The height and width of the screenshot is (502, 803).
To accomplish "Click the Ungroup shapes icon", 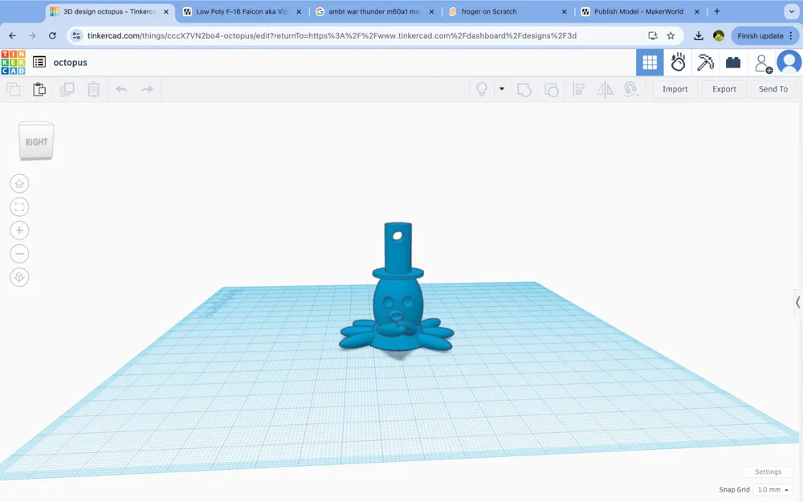I will click(551, 90).
